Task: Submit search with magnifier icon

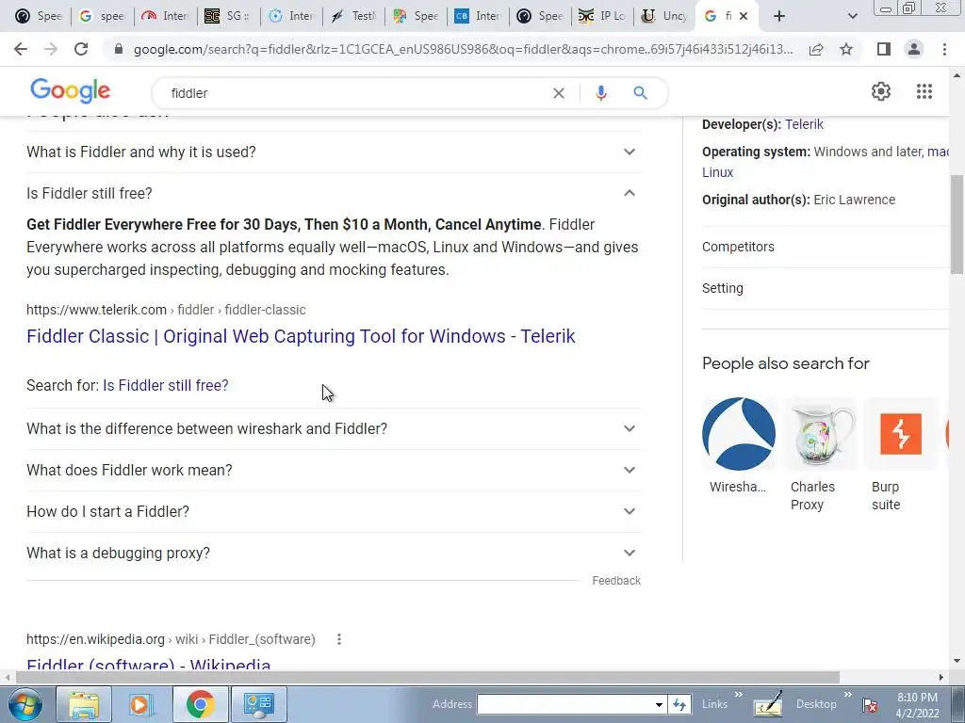Action: (x=640, y=93)
